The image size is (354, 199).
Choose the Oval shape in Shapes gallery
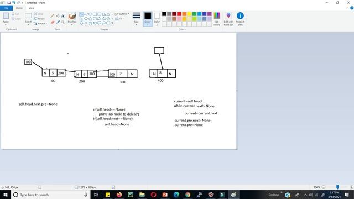[90, 14]
